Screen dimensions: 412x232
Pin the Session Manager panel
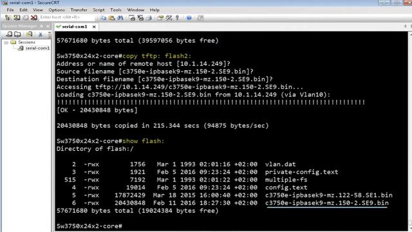[41, 26]
